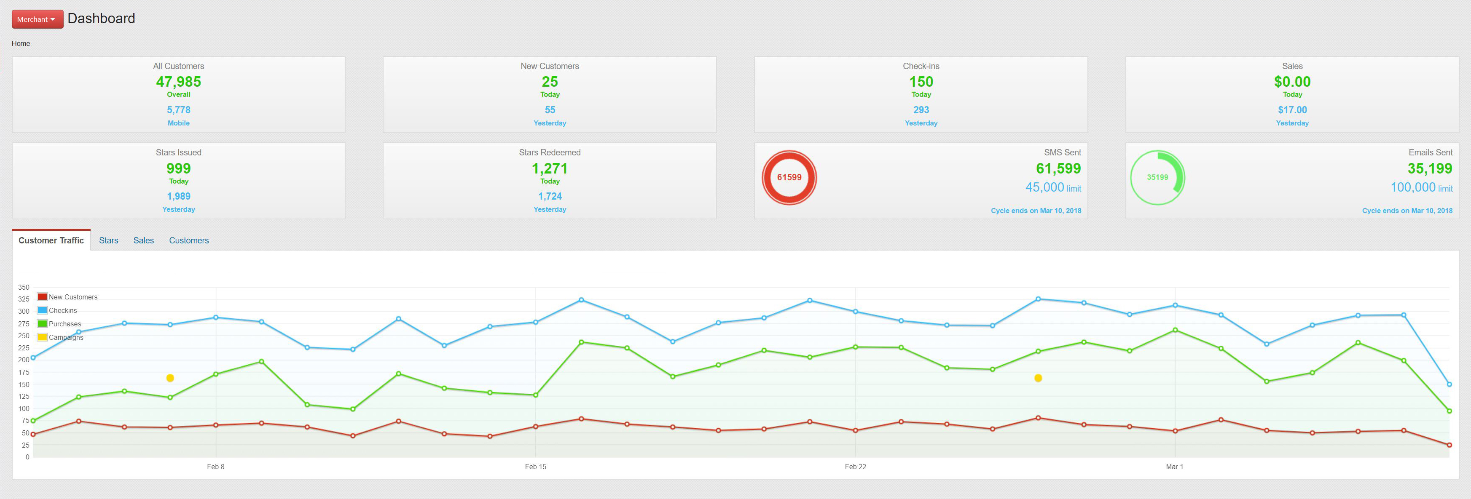Image resolution: width=1471 pixels, height=499 pixels.
Task: Click SMS cycle ends on Mar 10 text
Action: (1035, 211)
